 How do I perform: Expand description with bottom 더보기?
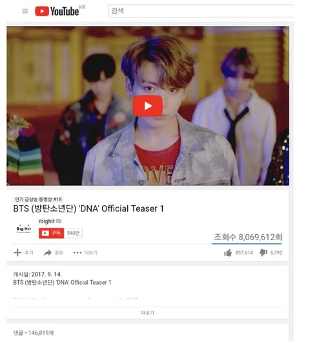pos(148,313)
